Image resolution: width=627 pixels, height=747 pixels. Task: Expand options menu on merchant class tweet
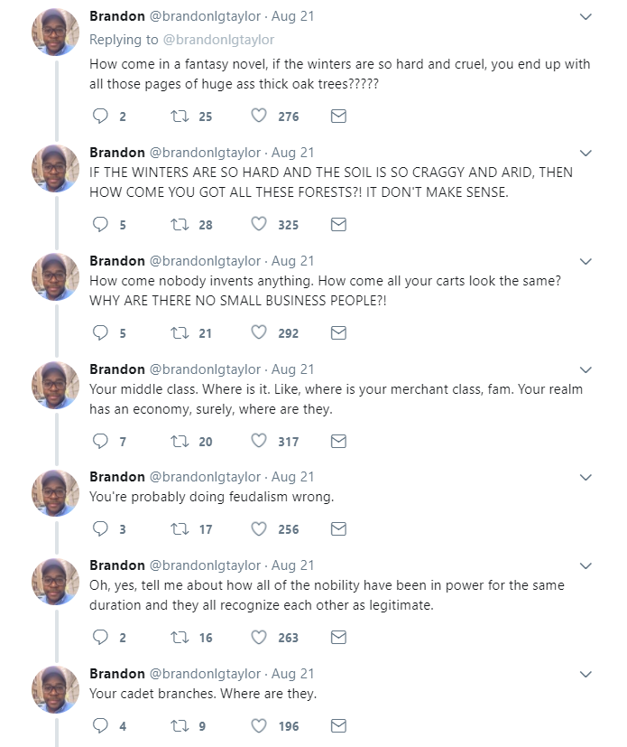click(x=586, y=369)
